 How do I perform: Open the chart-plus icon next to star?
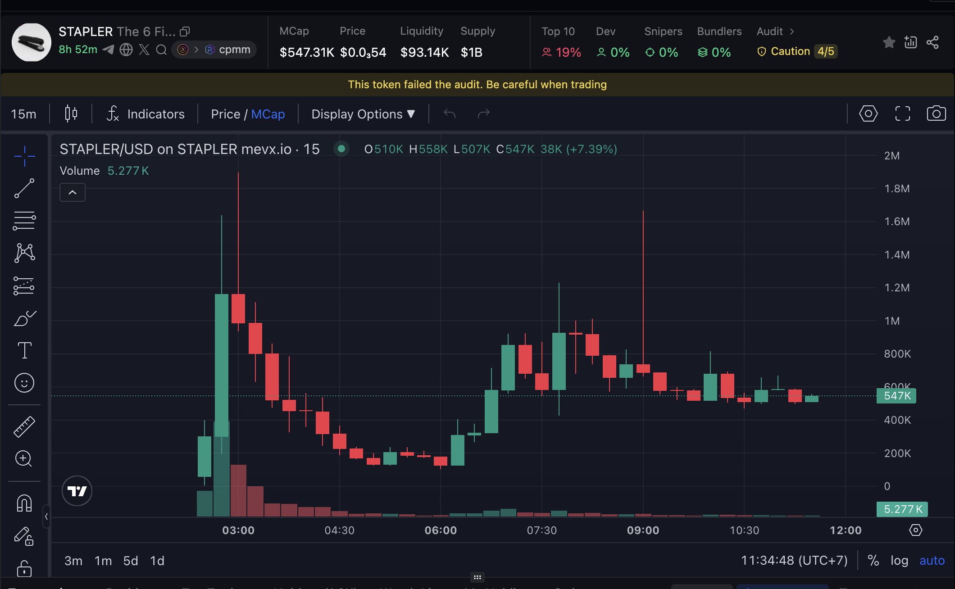coord(910,42)
